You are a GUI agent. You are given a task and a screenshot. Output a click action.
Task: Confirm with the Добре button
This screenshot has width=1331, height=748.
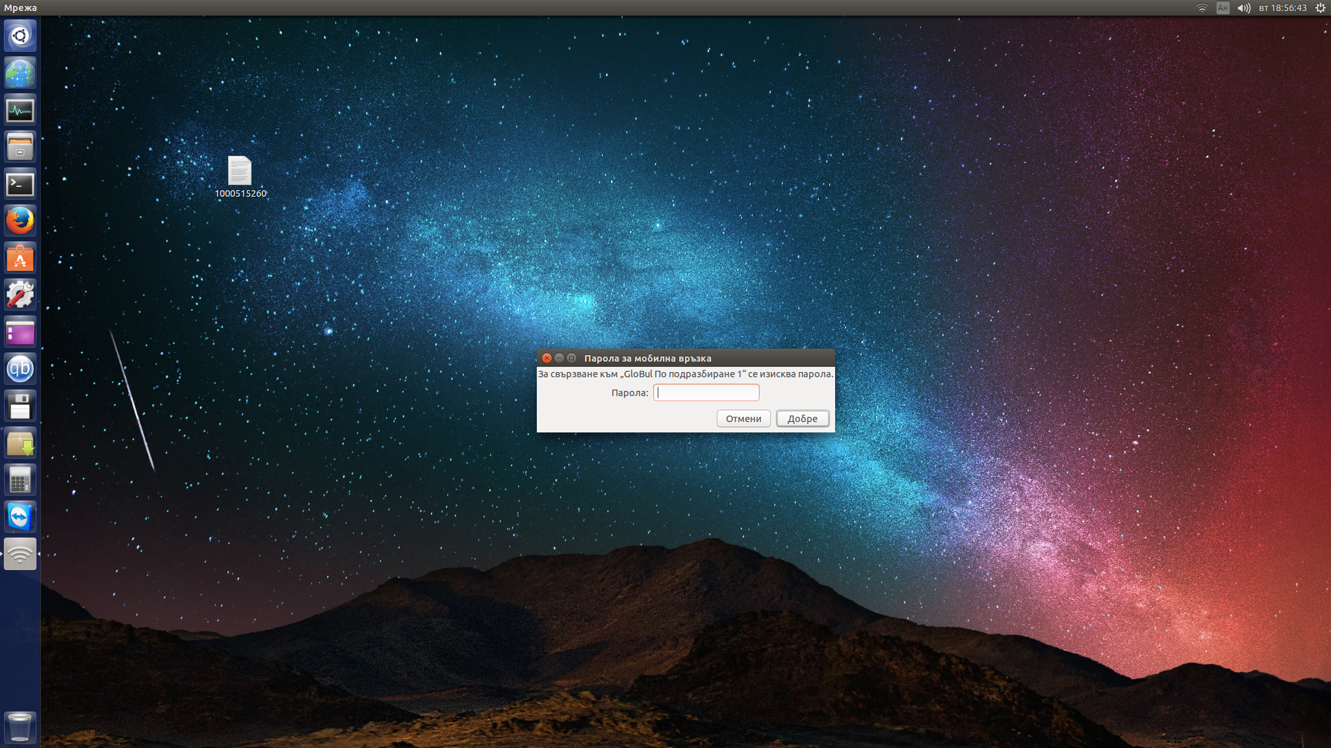pos(802,419)
